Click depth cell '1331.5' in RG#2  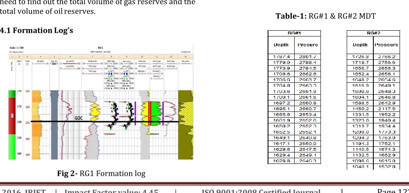[360, 114]
